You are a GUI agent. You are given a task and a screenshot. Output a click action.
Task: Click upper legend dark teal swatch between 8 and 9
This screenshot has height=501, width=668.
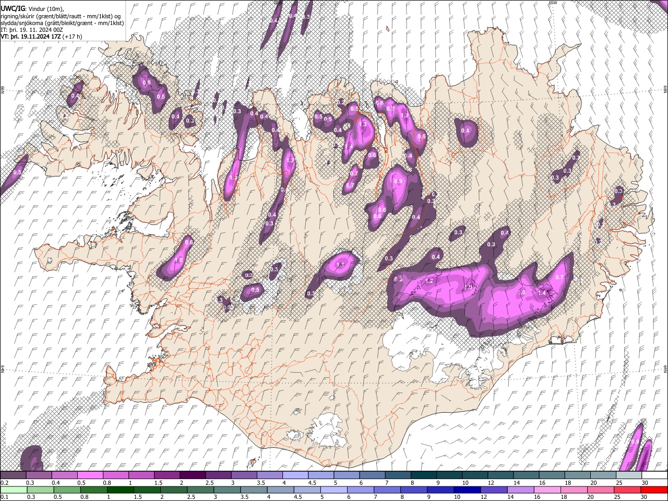423,475
